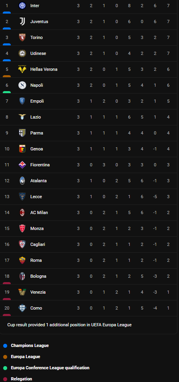Select the Roma team row name

coord(36,260)
